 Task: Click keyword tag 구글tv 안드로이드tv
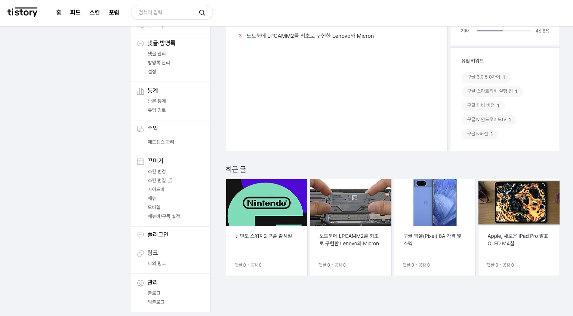coord(489,120)
